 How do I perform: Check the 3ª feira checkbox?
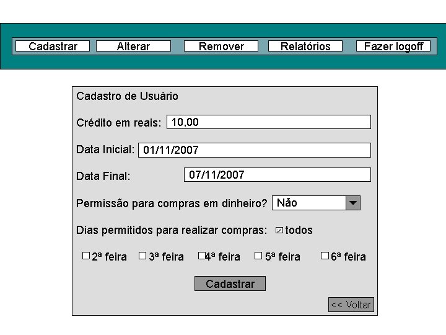tap(142, 256)
